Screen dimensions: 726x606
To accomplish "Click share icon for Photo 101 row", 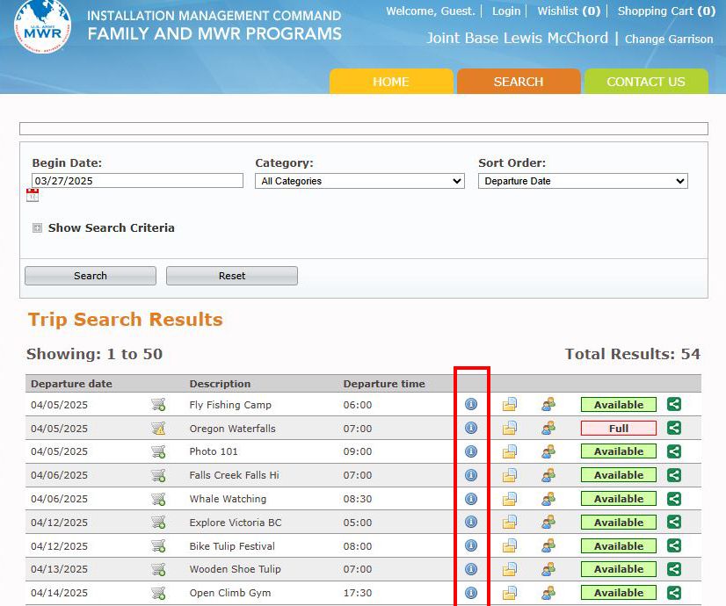I will click(x=674, y=451).
